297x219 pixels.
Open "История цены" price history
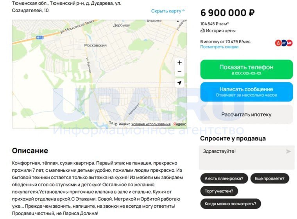tap(221, 30)
